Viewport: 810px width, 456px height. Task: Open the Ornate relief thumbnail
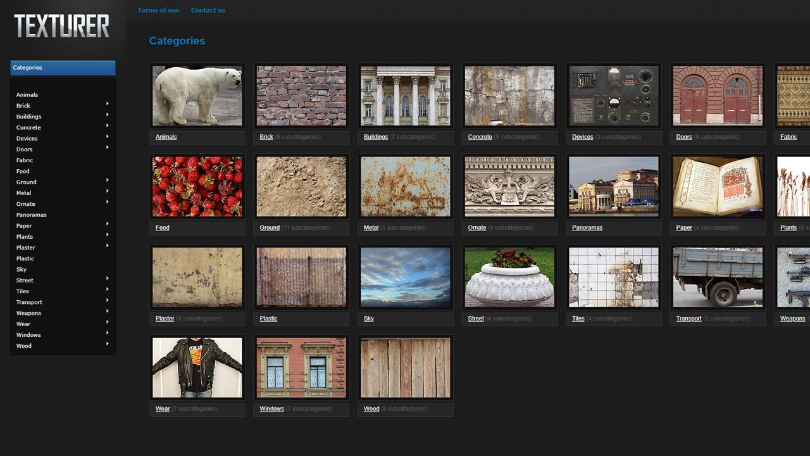(509, 187)
